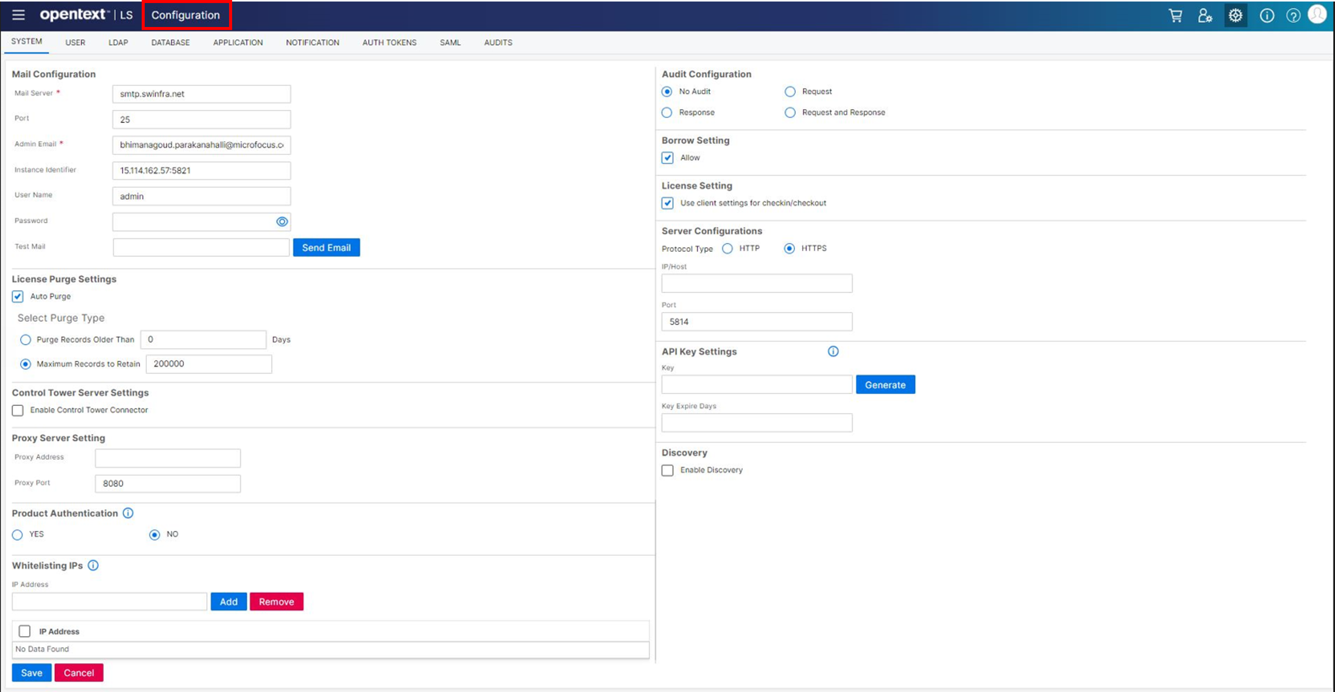
Task: Switch to the NOTIFICATION tab
Action: click(x=313, y=42)
